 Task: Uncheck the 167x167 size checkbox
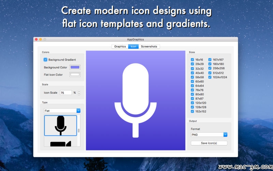210,60
